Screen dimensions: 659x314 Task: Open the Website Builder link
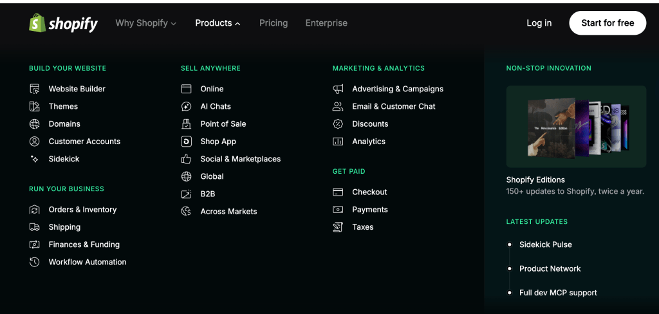(x=77, y=89)
